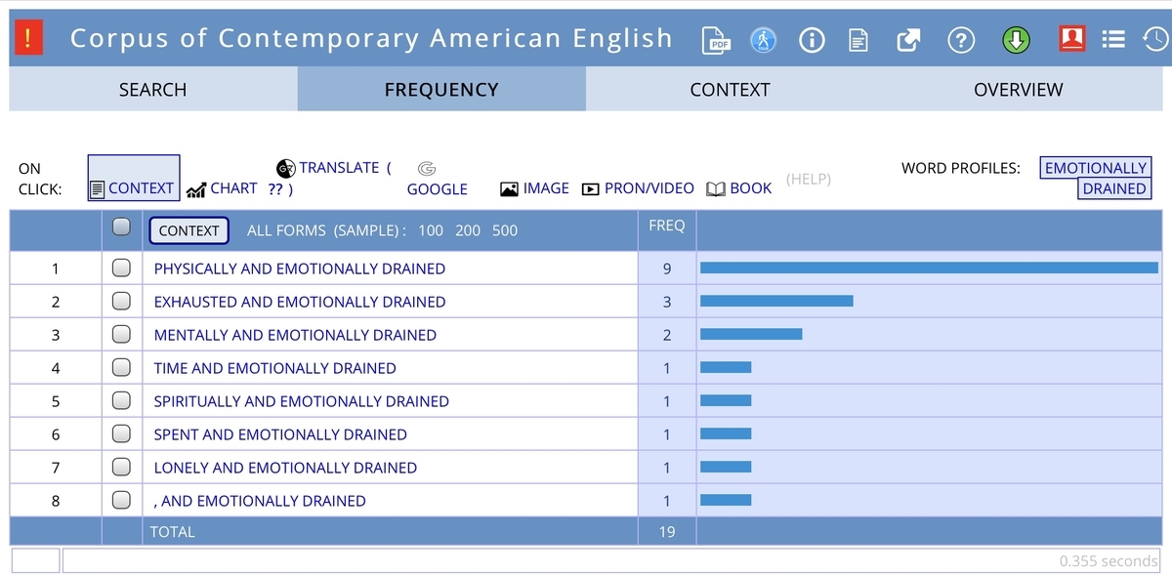
Task: Open the PDF overview icon
Action: pos(717,40)
